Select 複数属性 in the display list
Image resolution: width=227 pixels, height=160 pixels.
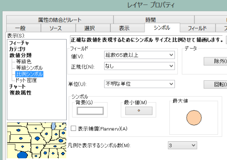[20, 93]
